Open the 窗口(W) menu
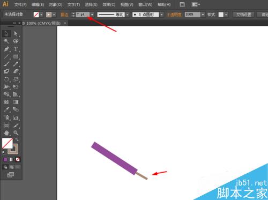Screen dimensions: 268x200 point(145,5)
